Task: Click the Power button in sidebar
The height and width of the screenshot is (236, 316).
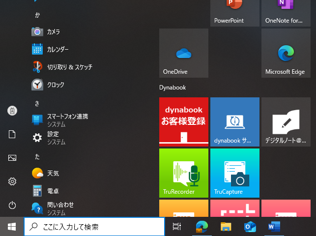Action: point(12,205)
